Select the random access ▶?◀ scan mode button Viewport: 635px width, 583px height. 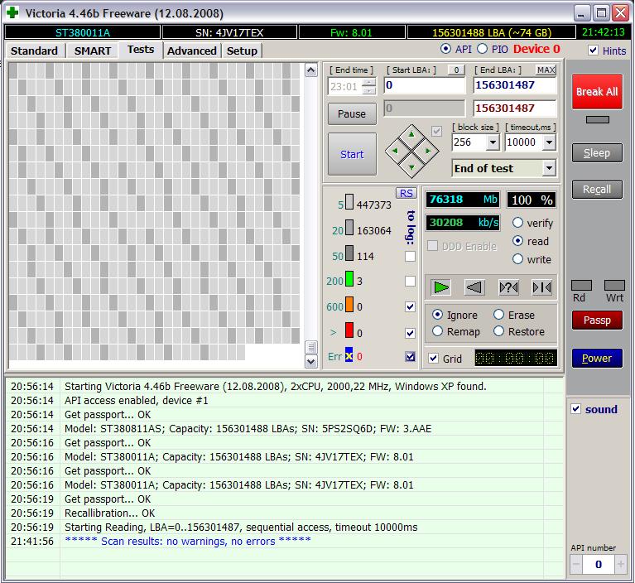tap(508, 287)
